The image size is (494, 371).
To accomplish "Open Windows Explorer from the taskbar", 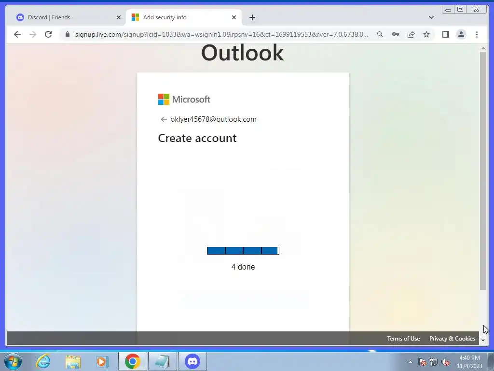I will [x=73, y=361].
